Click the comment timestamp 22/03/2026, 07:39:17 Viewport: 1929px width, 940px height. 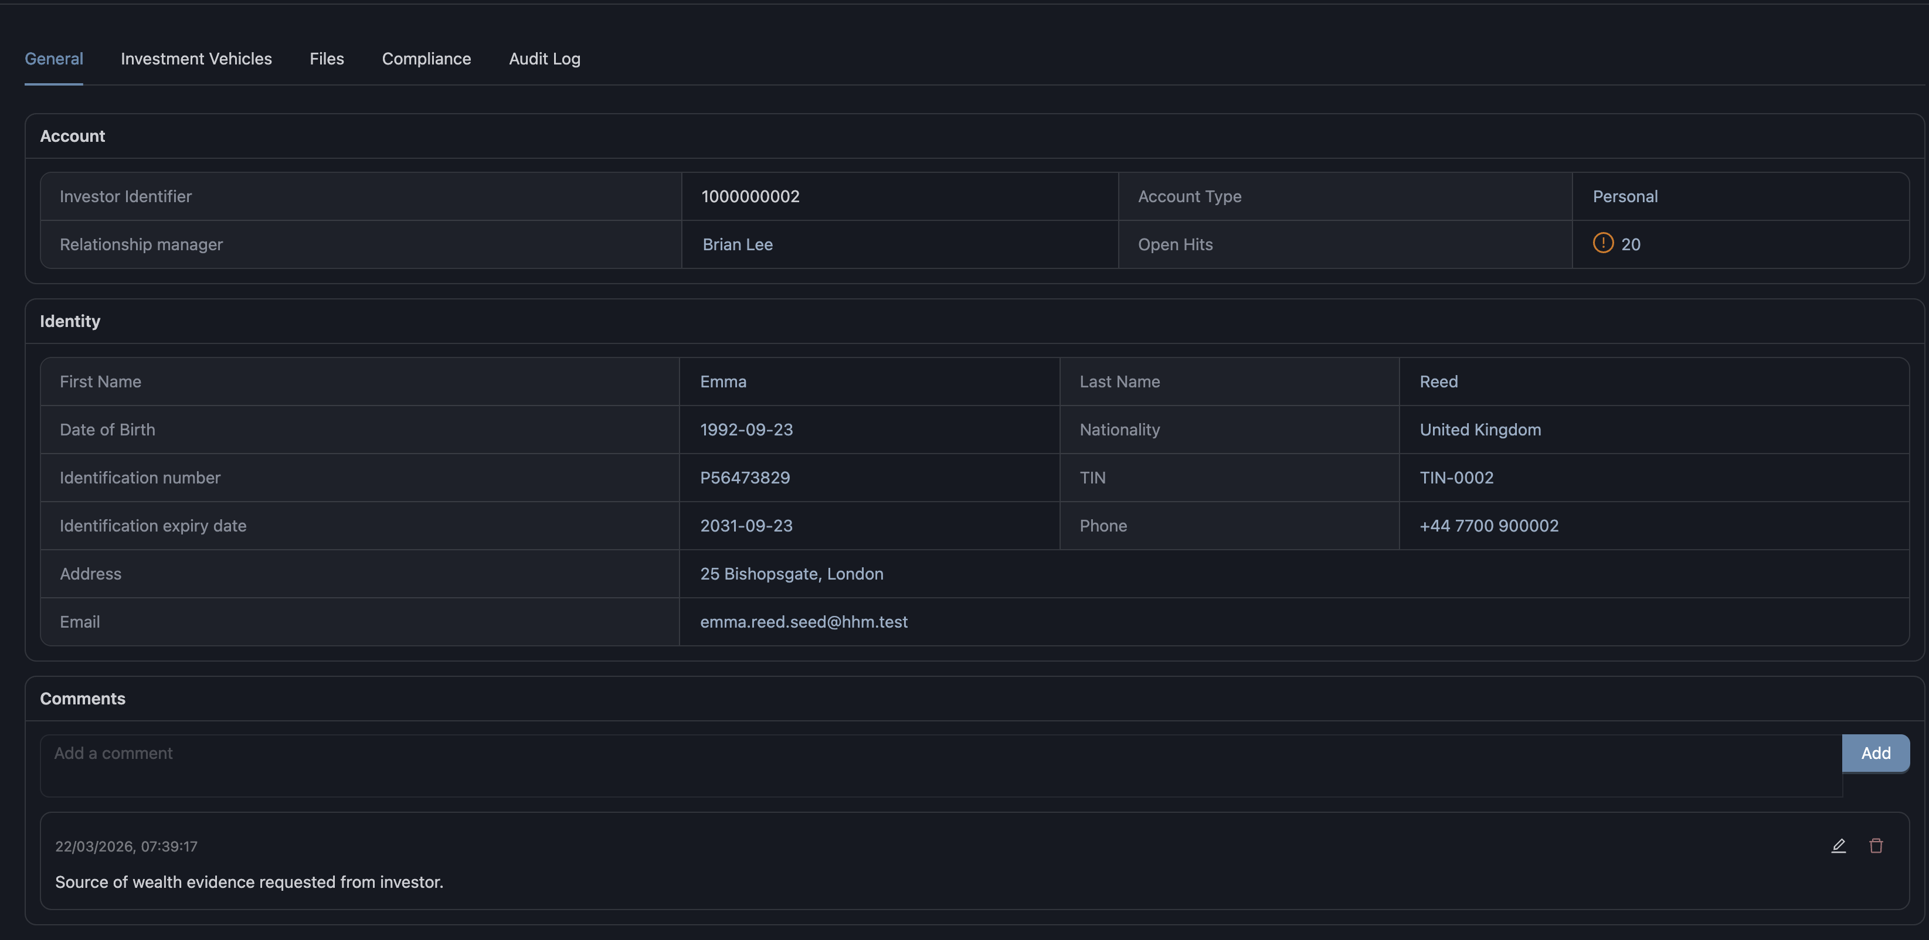pos(126,846)
